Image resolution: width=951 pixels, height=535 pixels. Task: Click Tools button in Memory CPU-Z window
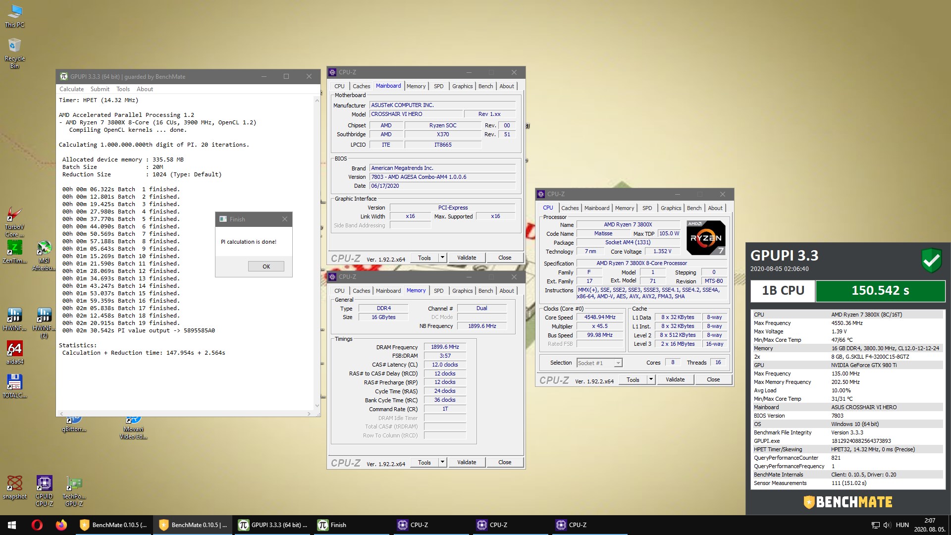click(424, 462)
